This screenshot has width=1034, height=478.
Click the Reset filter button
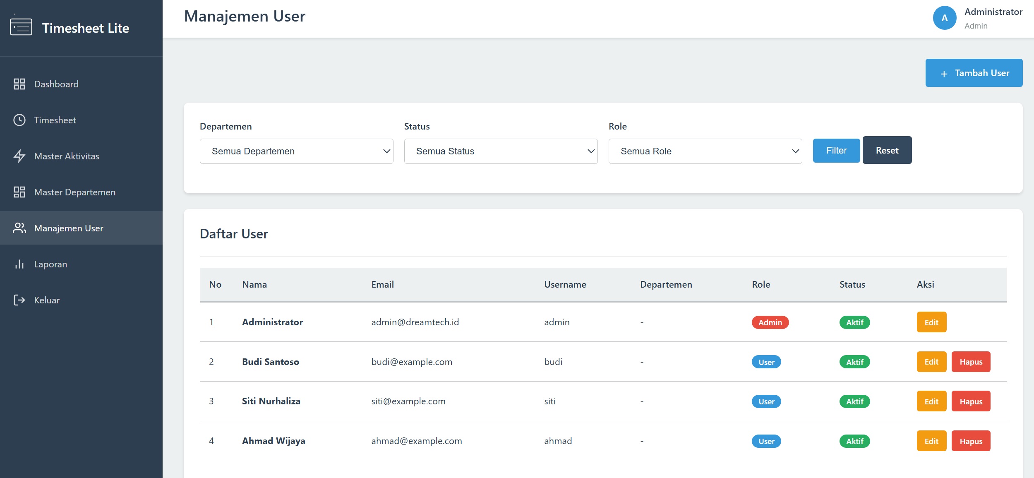coord(887,151)
